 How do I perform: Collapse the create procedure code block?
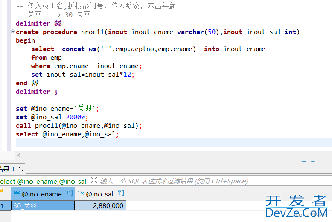point(12,32)
